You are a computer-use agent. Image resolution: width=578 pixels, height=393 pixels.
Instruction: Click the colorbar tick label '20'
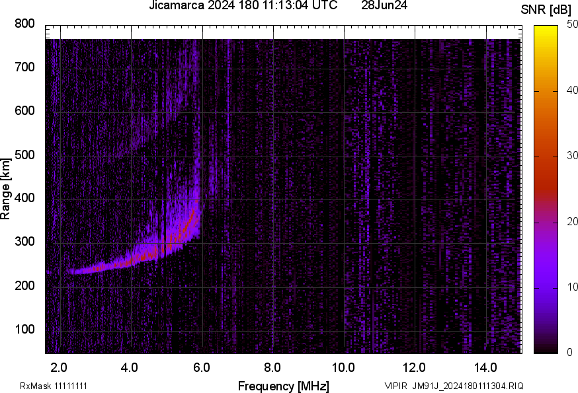pyautogui.click(x=572, y=221)
